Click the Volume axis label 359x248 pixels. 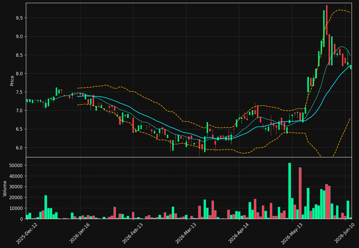(x=5, y=188)
